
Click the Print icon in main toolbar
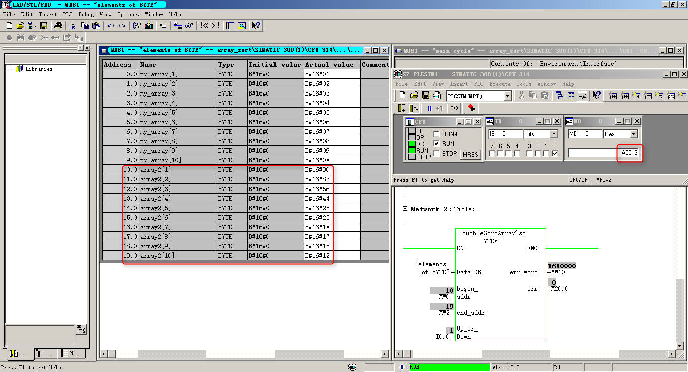[58, 26]
